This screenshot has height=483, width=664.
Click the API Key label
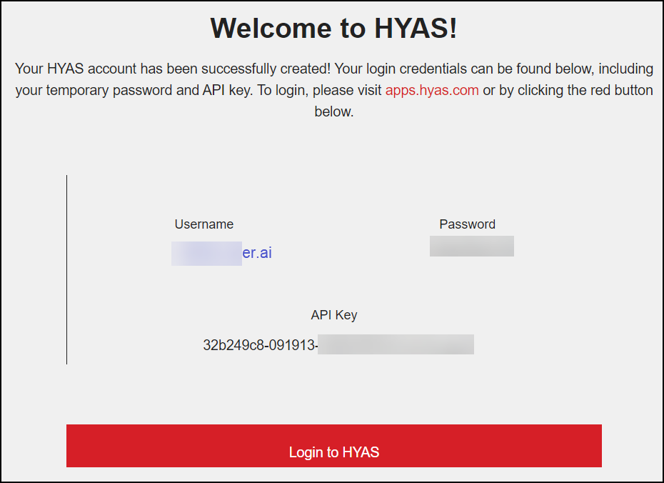(333, 315)
